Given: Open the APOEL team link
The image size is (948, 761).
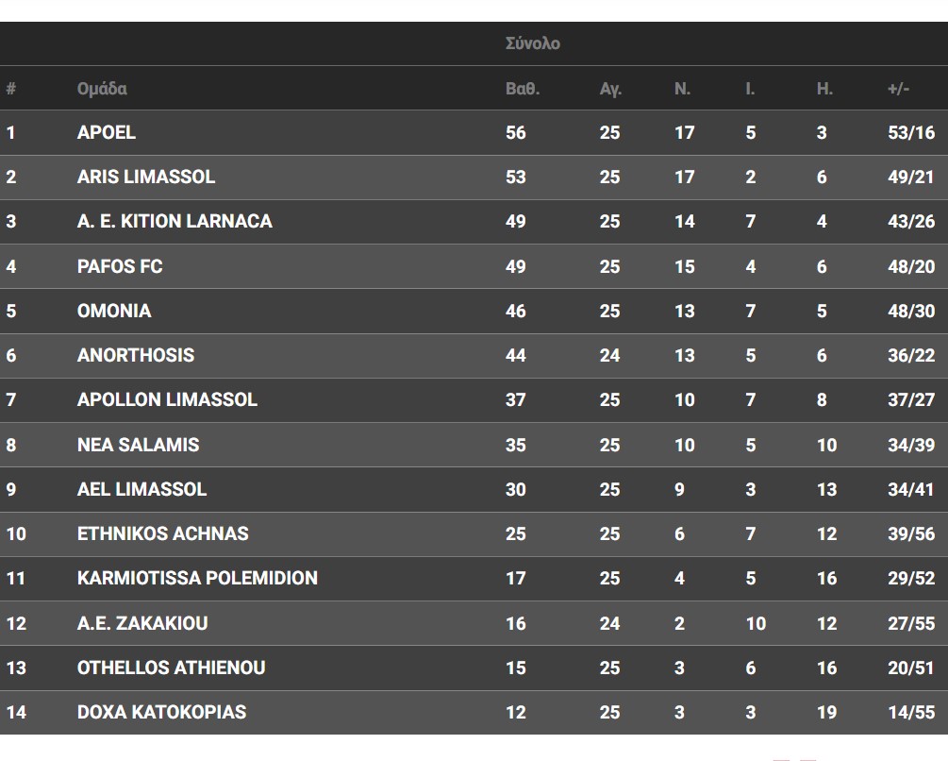Looking at the screenshot, I should 107,132.
